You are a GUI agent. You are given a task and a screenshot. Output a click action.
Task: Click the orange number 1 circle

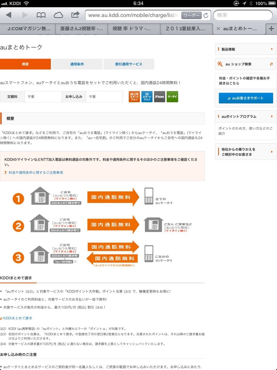[x=18, y=199]
